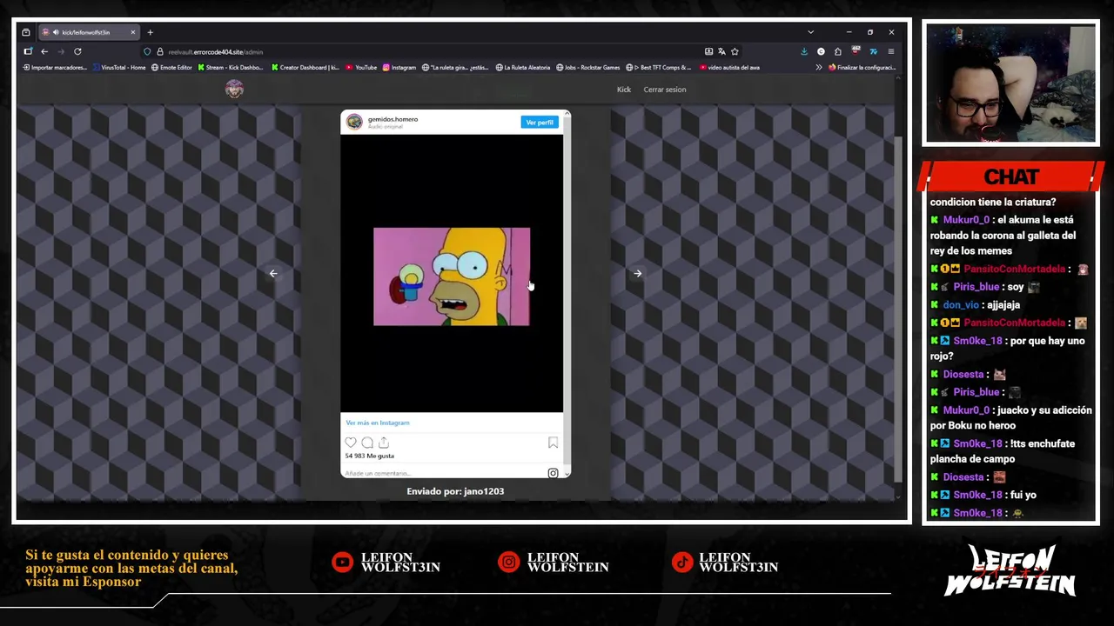Click Sm0ke_18's 'fui yo' chat message

(x=983, y=495)
